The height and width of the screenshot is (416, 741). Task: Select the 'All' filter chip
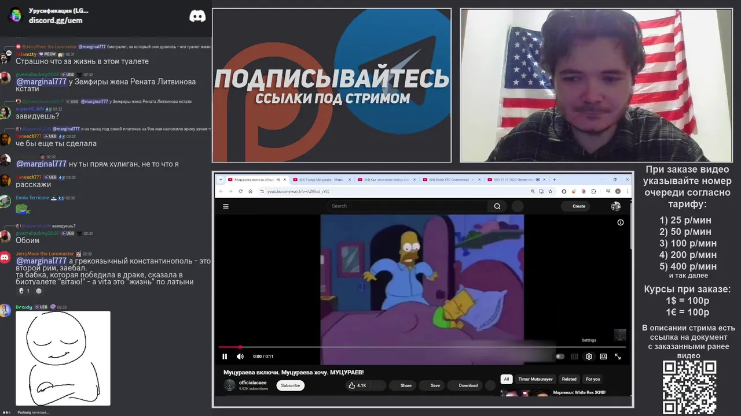507,379
